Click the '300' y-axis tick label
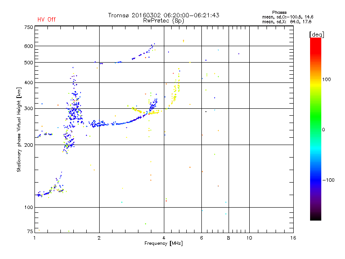Image resolution: width=345 pixels, height=259 pixels. point(28,109)
